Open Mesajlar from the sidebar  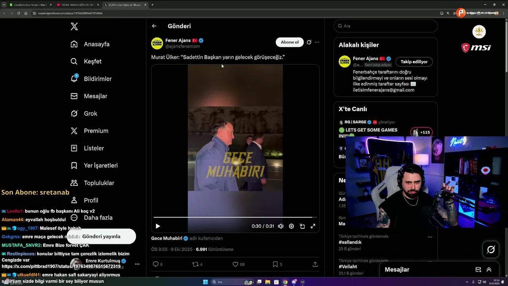(89, 96)
